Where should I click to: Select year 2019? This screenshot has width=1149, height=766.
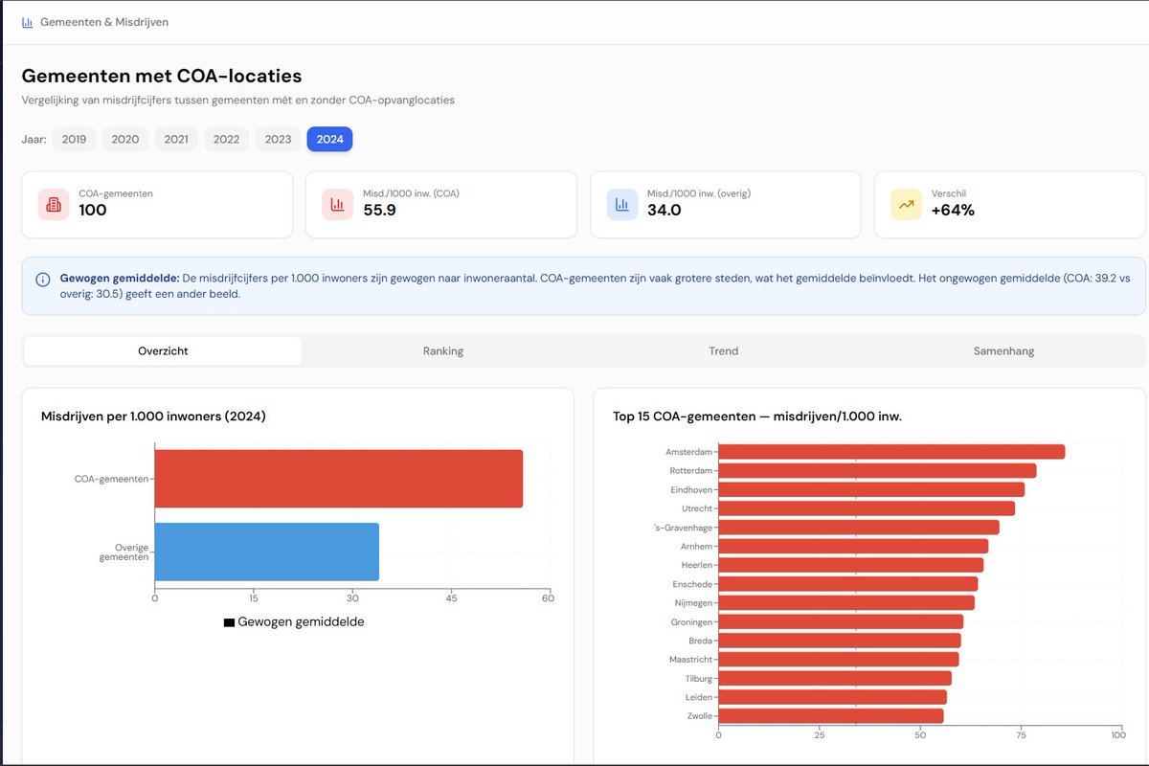point(74,139)
